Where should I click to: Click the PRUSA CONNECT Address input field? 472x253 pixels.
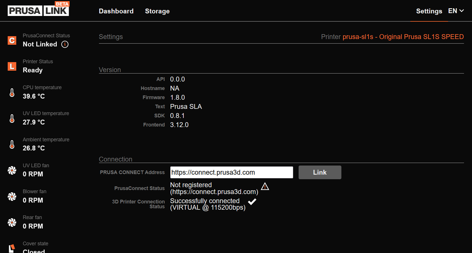(x=232, y=172)
